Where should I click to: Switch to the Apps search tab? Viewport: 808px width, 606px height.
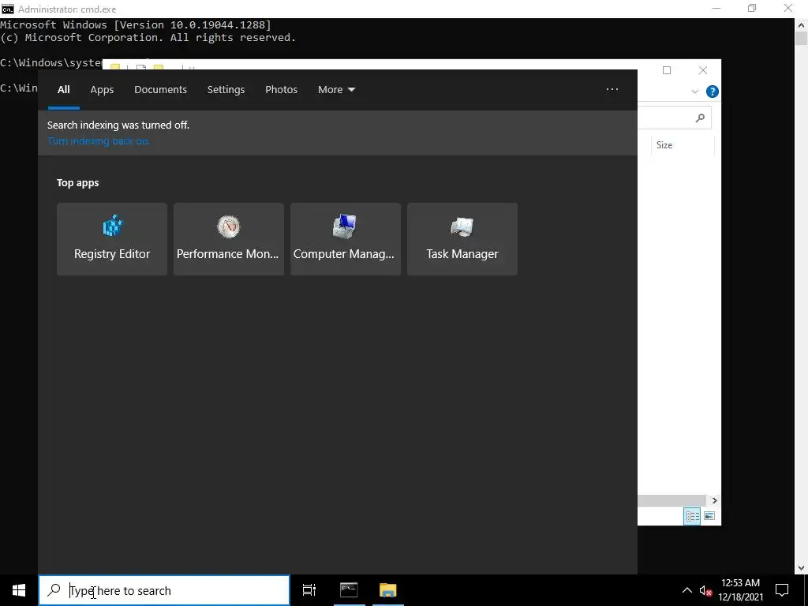(102, 90)
